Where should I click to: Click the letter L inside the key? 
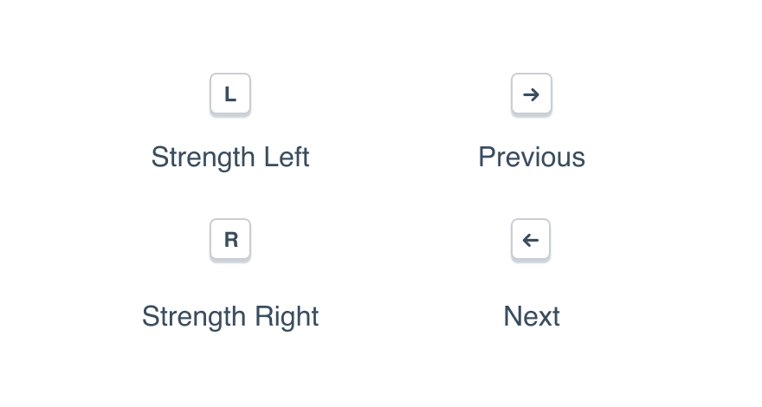(230, 94)
